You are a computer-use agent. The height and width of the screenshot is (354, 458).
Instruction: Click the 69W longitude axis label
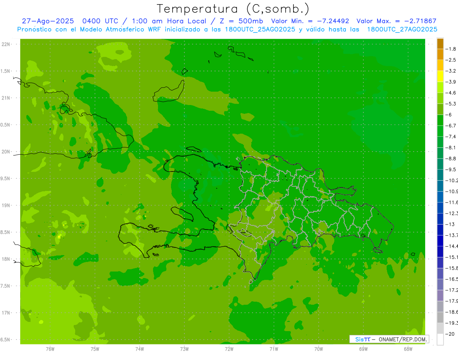tap(363, 349)
